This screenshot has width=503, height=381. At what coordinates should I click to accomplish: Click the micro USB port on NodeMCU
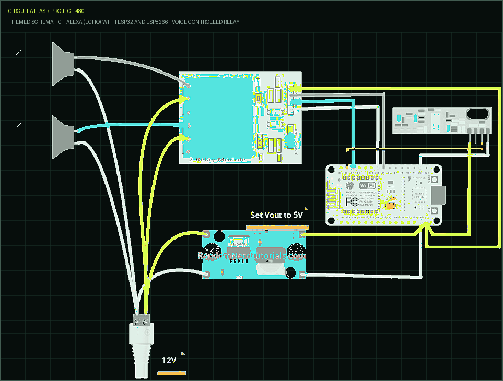(438, 195)
